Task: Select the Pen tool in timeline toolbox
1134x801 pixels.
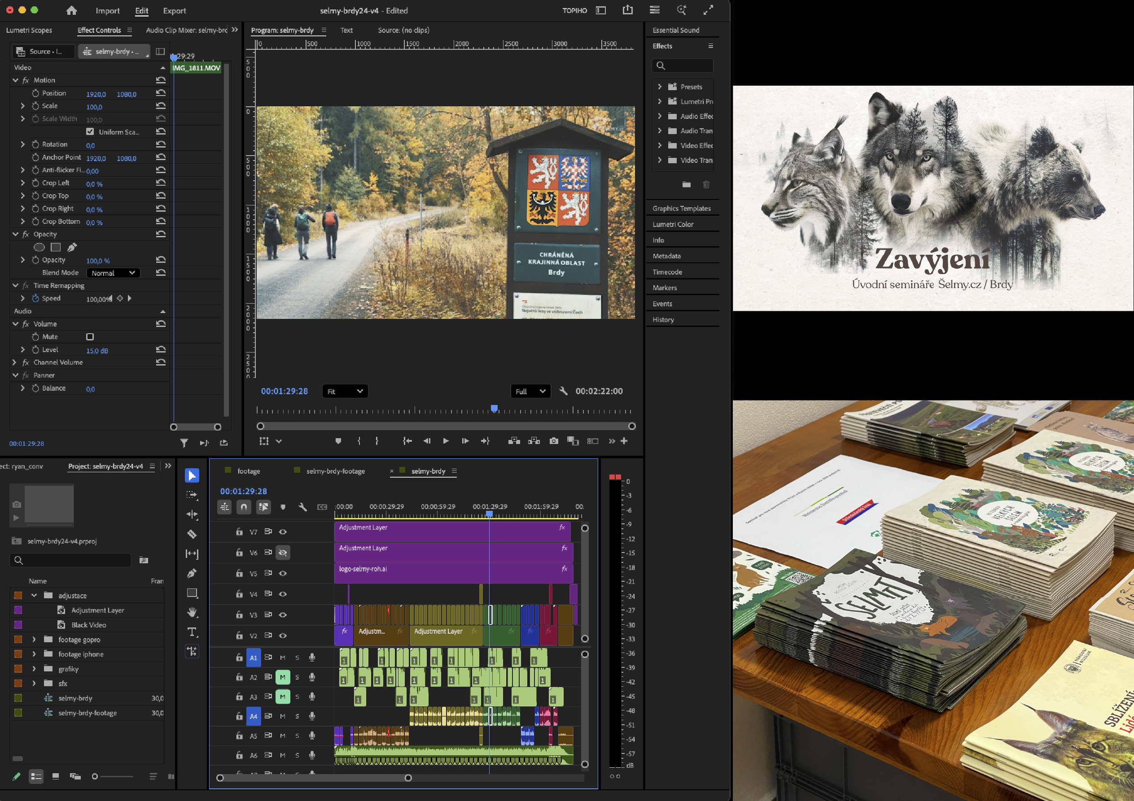Action: coord(192,573)
